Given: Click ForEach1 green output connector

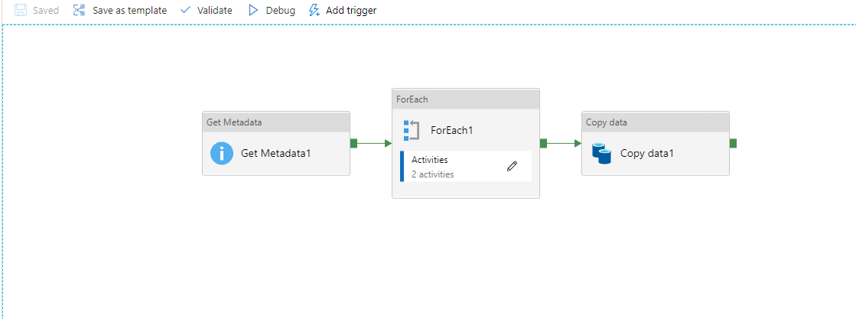Looking at the screenshot, I should (x=543, y=143).
